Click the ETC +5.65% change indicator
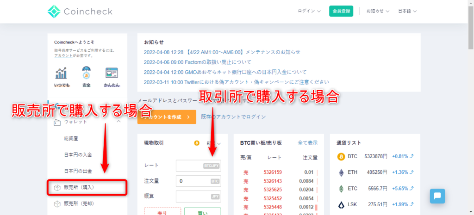The image size is (474, 215). [x=403, y=189]
